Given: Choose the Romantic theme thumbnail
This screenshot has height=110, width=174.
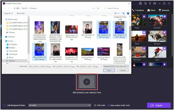Looking at the screenshot, I should tap(157, 20).
